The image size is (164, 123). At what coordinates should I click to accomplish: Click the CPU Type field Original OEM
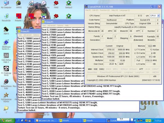145,24
